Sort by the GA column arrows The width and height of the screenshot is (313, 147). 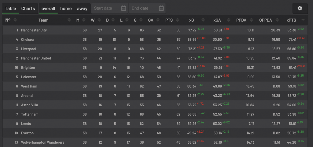(158, 20)
